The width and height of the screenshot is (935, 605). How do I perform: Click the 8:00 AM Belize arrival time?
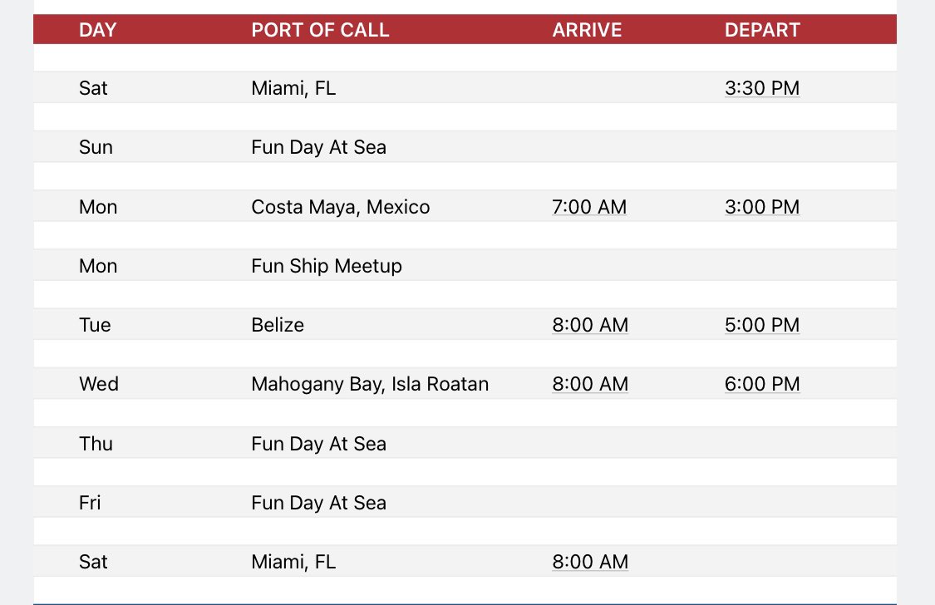pyautogui.click(x=590, y=325)
